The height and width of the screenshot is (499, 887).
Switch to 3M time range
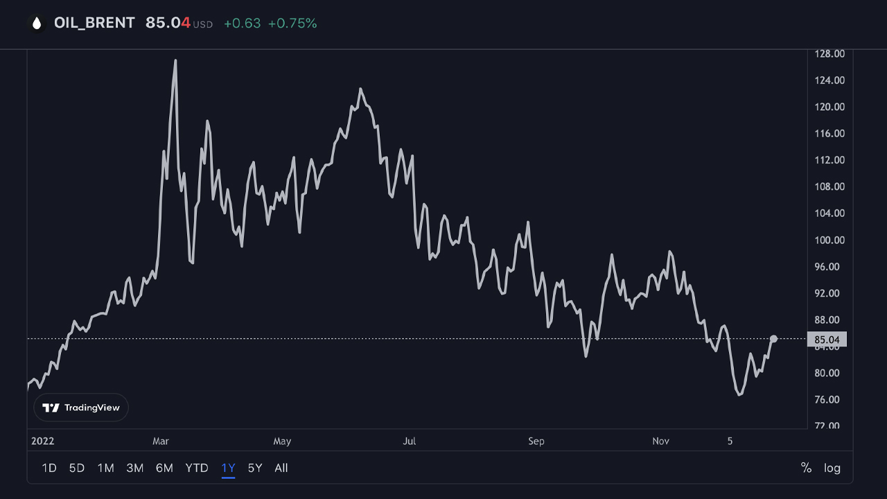(135, 468)
